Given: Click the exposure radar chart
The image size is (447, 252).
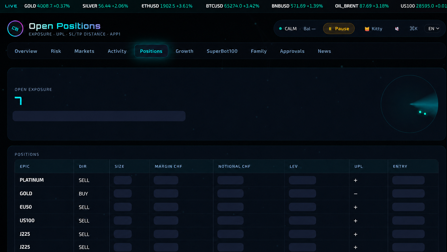Looking at the screenshot, I should [409, 104].
